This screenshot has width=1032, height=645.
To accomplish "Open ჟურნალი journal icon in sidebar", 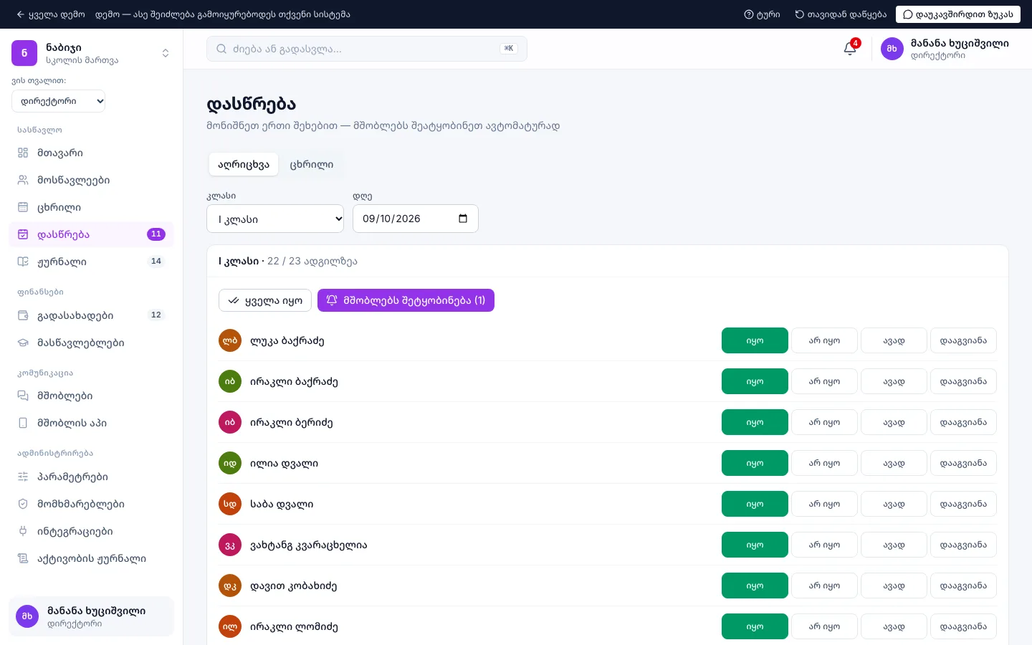I will (23, 262).
